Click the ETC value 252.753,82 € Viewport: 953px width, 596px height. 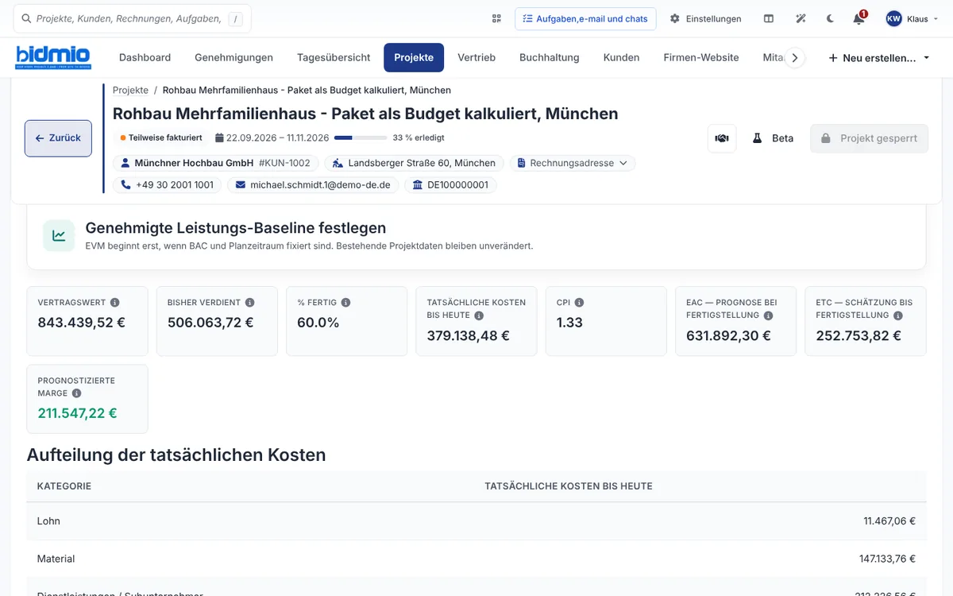[858, 335]
